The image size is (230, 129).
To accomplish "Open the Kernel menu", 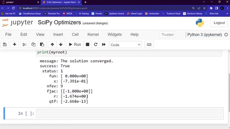I will click(93, 34).
